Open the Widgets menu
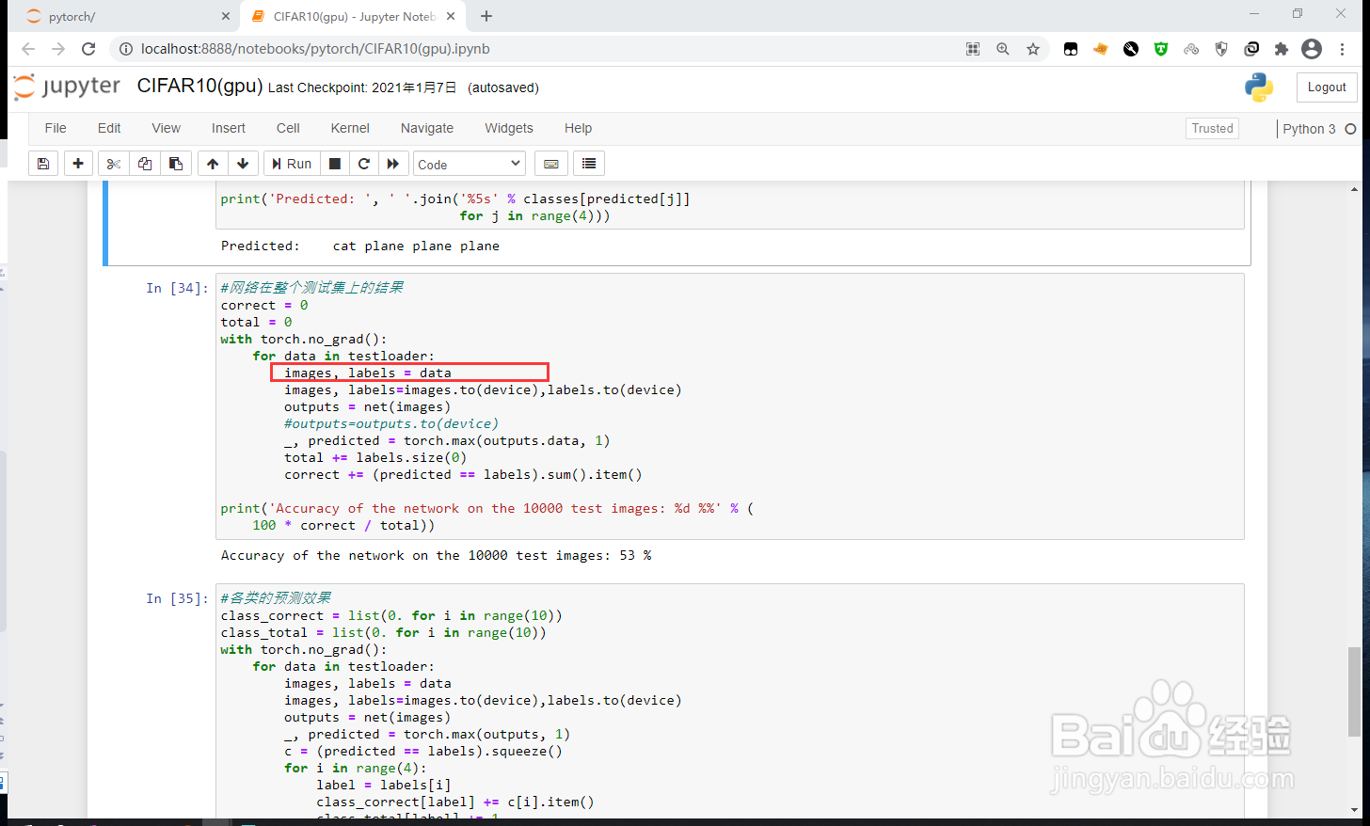This screenshot has width=1370, height=826. 509,128
